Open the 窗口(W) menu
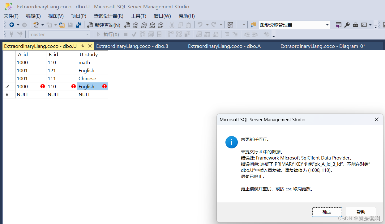This screenshot has height=224, width=385. (x=162, y=16)
